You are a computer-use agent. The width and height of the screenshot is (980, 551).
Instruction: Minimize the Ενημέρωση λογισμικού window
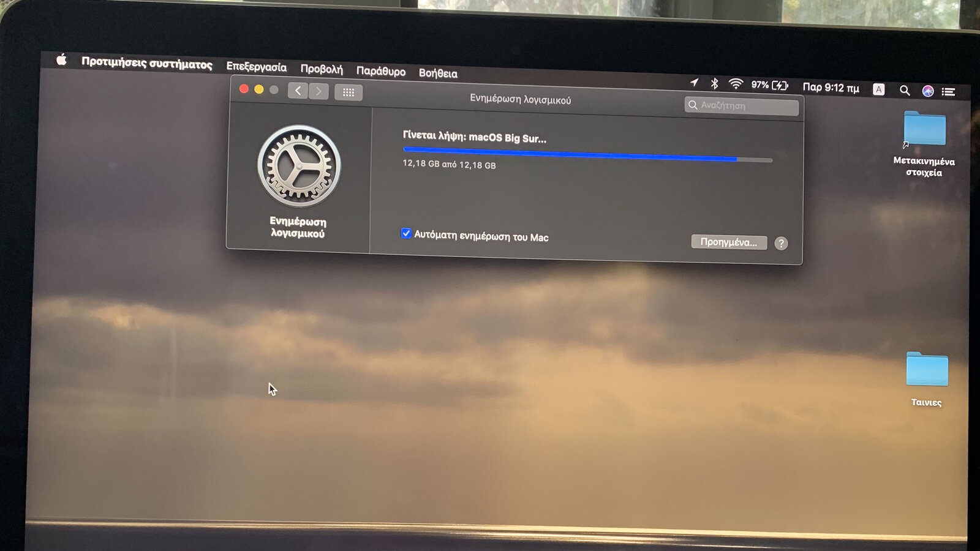[259, 89]
